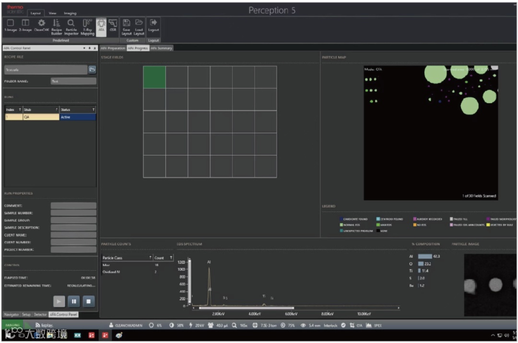Click the particle map image
This screenshot has height=343, width=518.
point(431,133)
